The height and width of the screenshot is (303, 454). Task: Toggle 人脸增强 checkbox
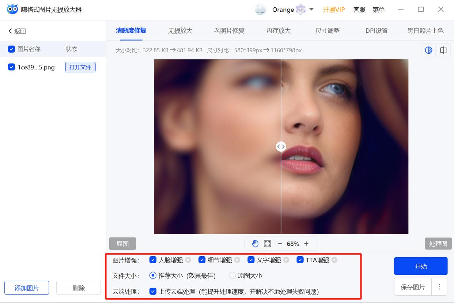point(153,260)
